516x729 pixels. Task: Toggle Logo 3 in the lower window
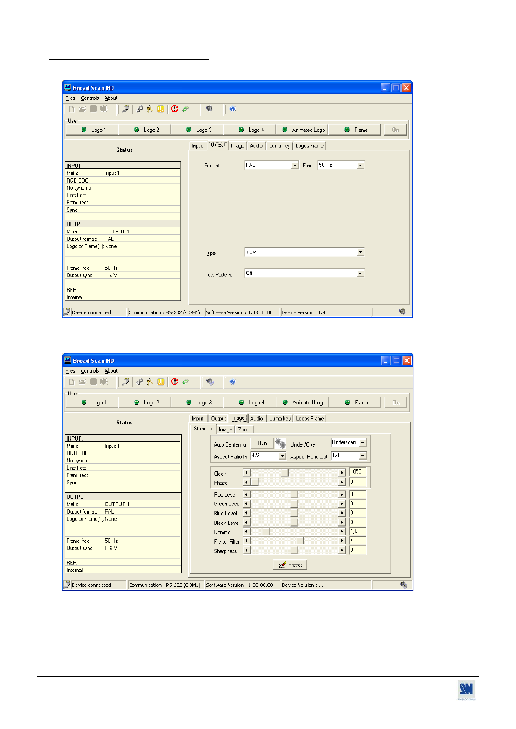[x=198, y=403]
